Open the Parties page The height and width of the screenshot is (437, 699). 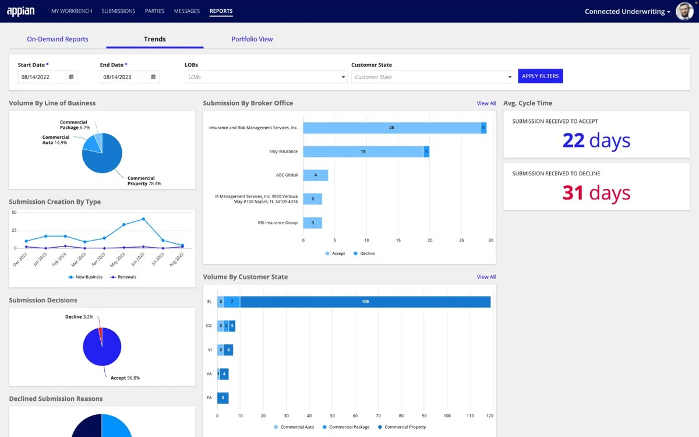[x=154, y=11]
